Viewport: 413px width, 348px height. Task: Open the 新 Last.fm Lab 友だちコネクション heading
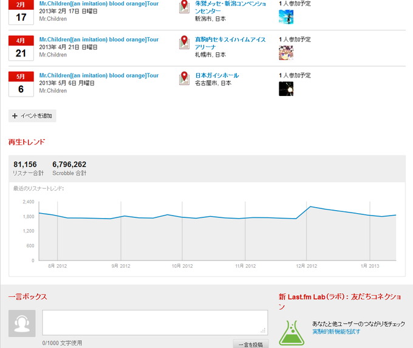pyautogui.click(x=340, y=301)
